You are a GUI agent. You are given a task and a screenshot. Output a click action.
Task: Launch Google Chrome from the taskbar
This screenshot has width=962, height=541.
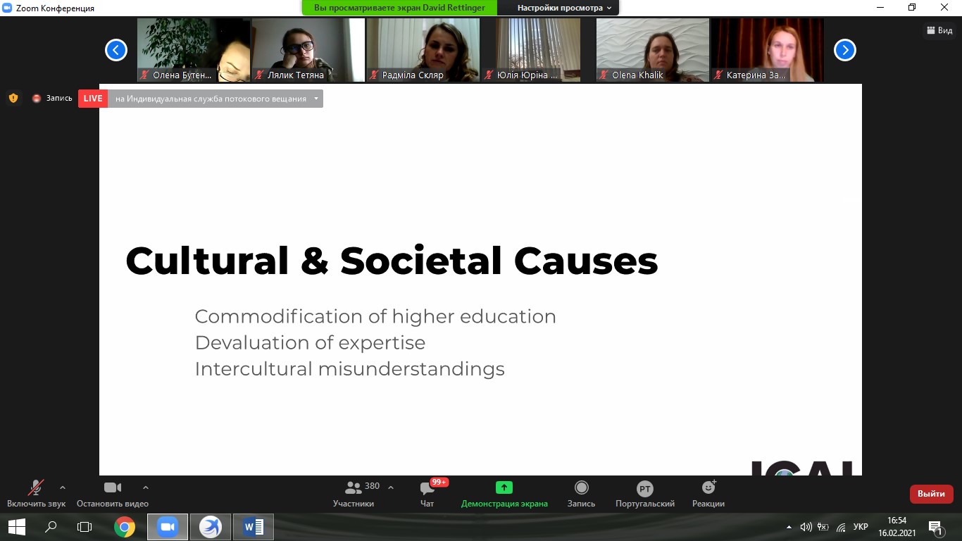[x=125, y=527]
